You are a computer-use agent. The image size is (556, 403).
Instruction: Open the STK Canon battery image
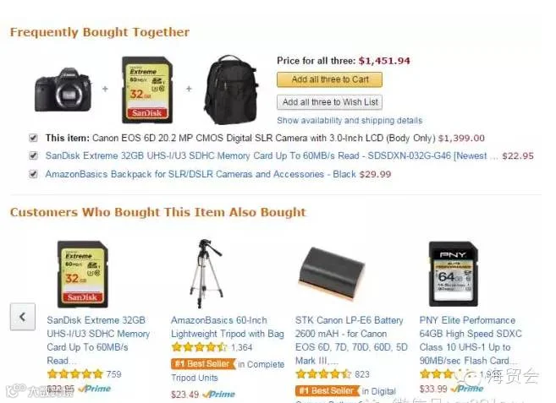click(333, 275)
